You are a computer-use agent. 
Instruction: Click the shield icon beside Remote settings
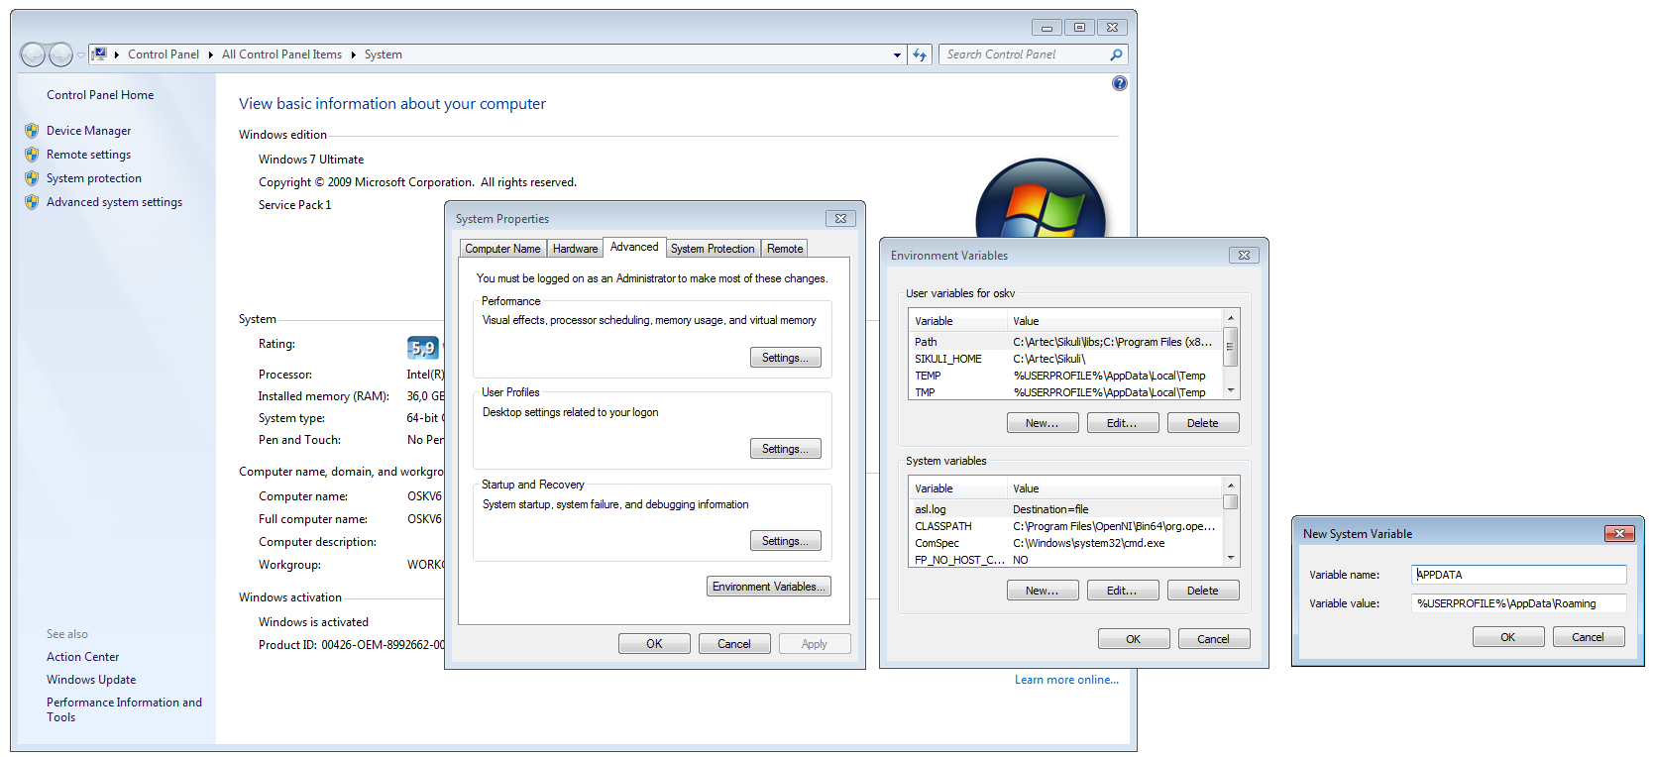coord(32,155)
